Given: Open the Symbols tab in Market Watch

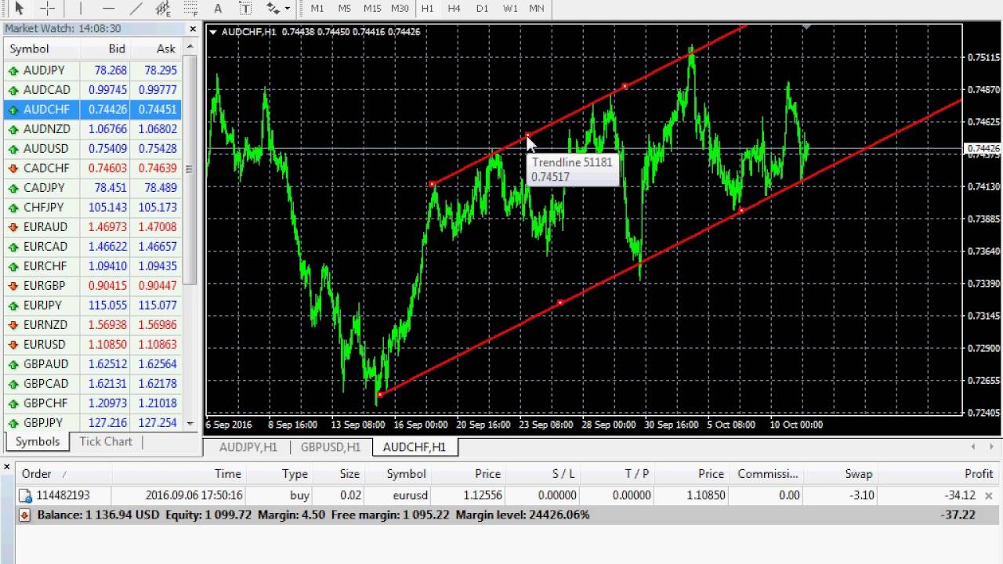Looking at the screenshot, I should point(37,442).
